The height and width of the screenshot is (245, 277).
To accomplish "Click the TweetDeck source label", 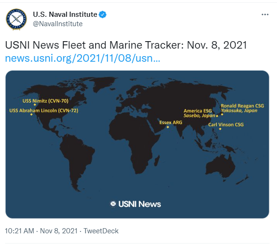I will point(101,231).
